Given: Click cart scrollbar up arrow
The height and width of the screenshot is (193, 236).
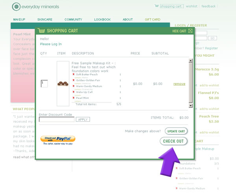Looking at the screenshot, I should click(190, 61).
